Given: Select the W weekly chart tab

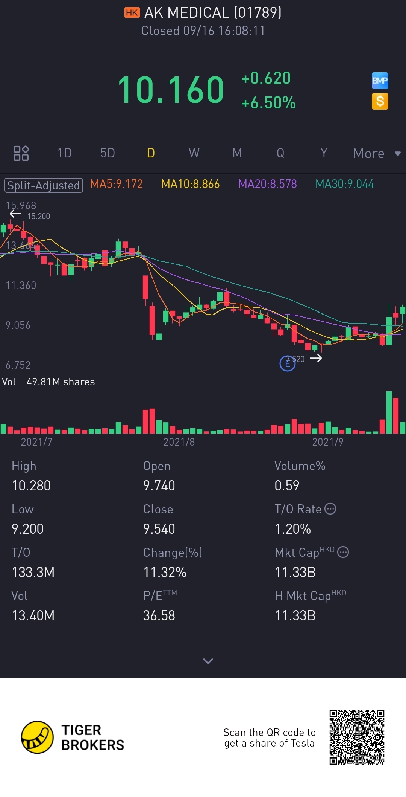Looking at the screenshot, I should pyautogui.click(x=194, y=153).
